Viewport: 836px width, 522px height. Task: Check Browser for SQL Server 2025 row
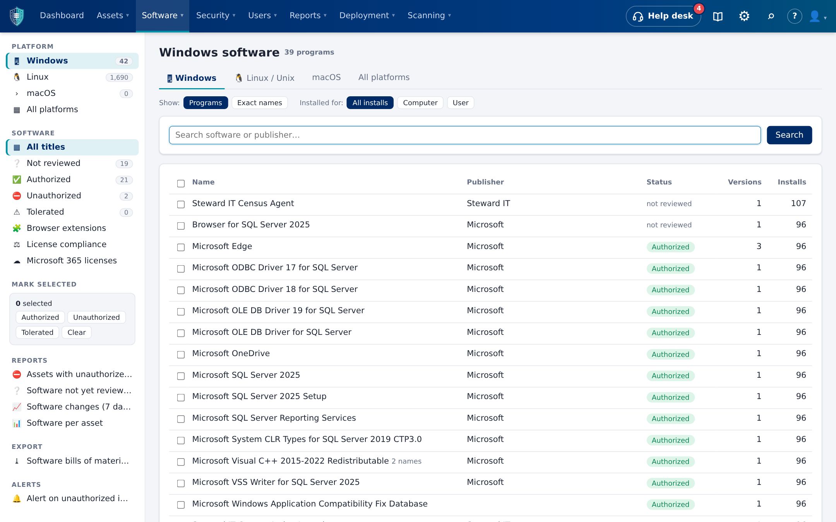pyautogui.click(x=181, y=225)
